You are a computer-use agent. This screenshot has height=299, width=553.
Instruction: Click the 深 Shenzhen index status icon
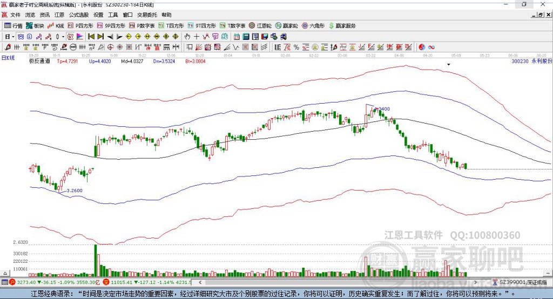105,282
